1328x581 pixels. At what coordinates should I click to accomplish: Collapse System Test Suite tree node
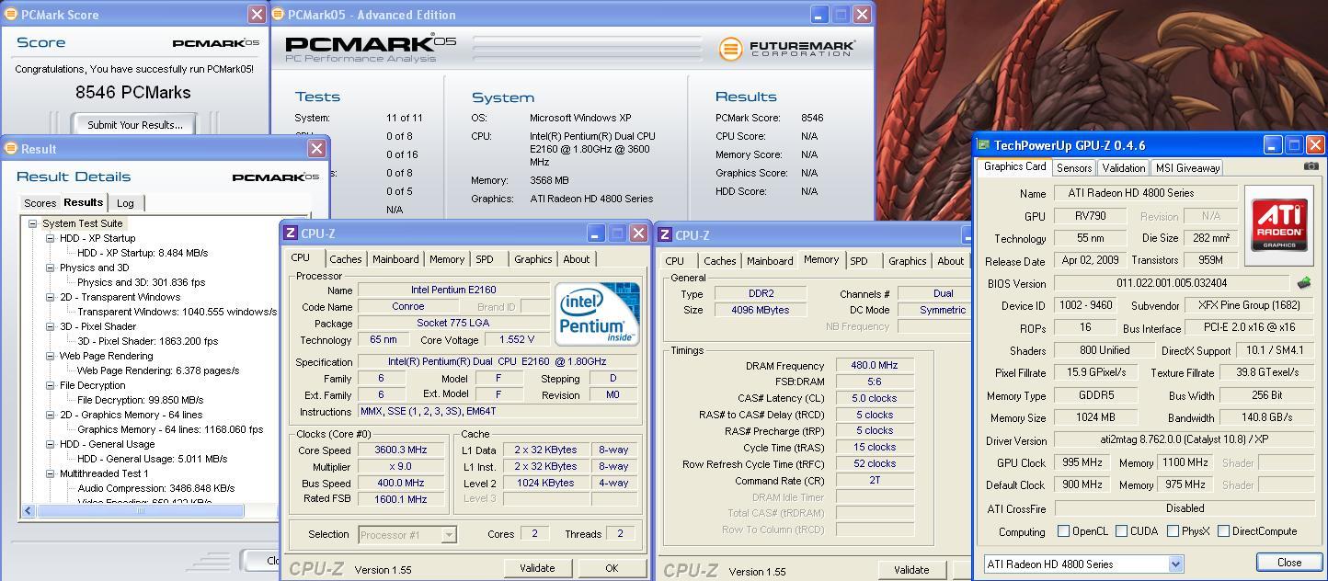click(x=32, y=223)
